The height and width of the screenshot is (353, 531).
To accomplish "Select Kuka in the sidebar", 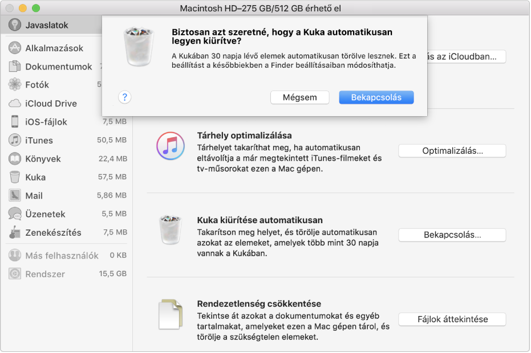I will click(x=66, y=177).
